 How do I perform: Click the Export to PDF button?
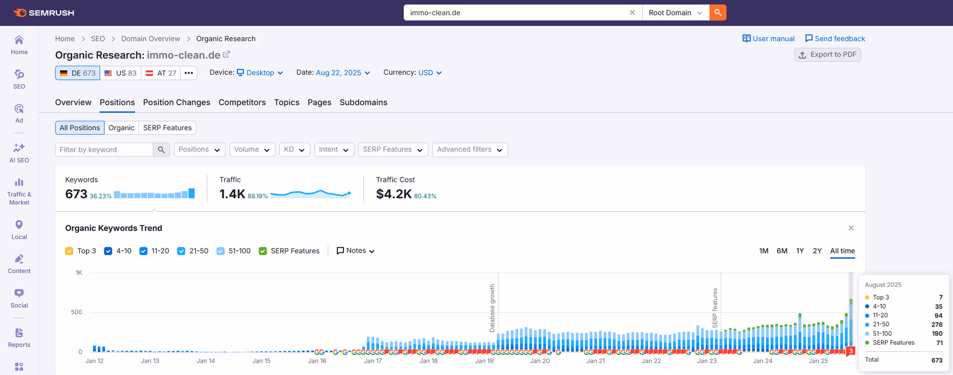pyautogui.click(x=827, y=54)
